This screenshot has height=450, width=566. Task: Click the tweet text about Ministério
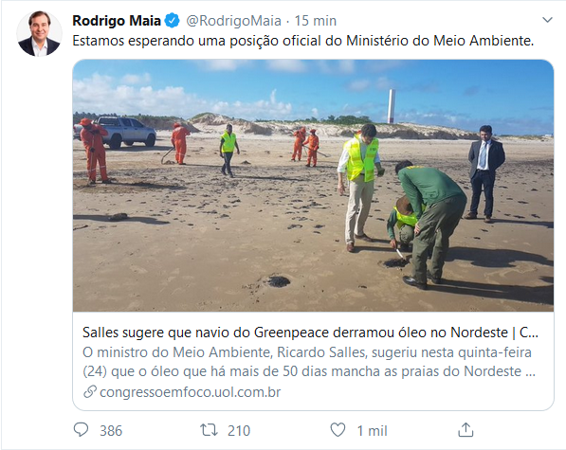click(x=303, y=41)
